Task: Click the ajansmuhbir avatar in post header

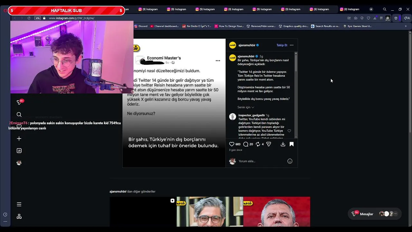Action: coord(232,45)
